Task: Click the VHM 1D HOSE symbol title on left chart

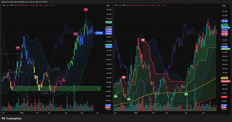Action: pyautogui.click(x=8, y=5)
